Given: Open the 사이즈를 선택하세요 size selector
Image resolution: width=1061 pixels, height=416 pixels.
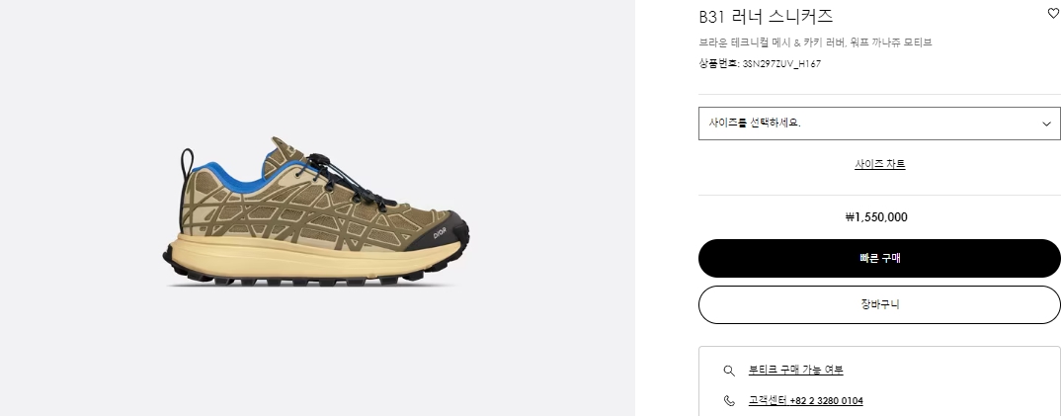Looking at the screenshot, I should coord(879,124).
